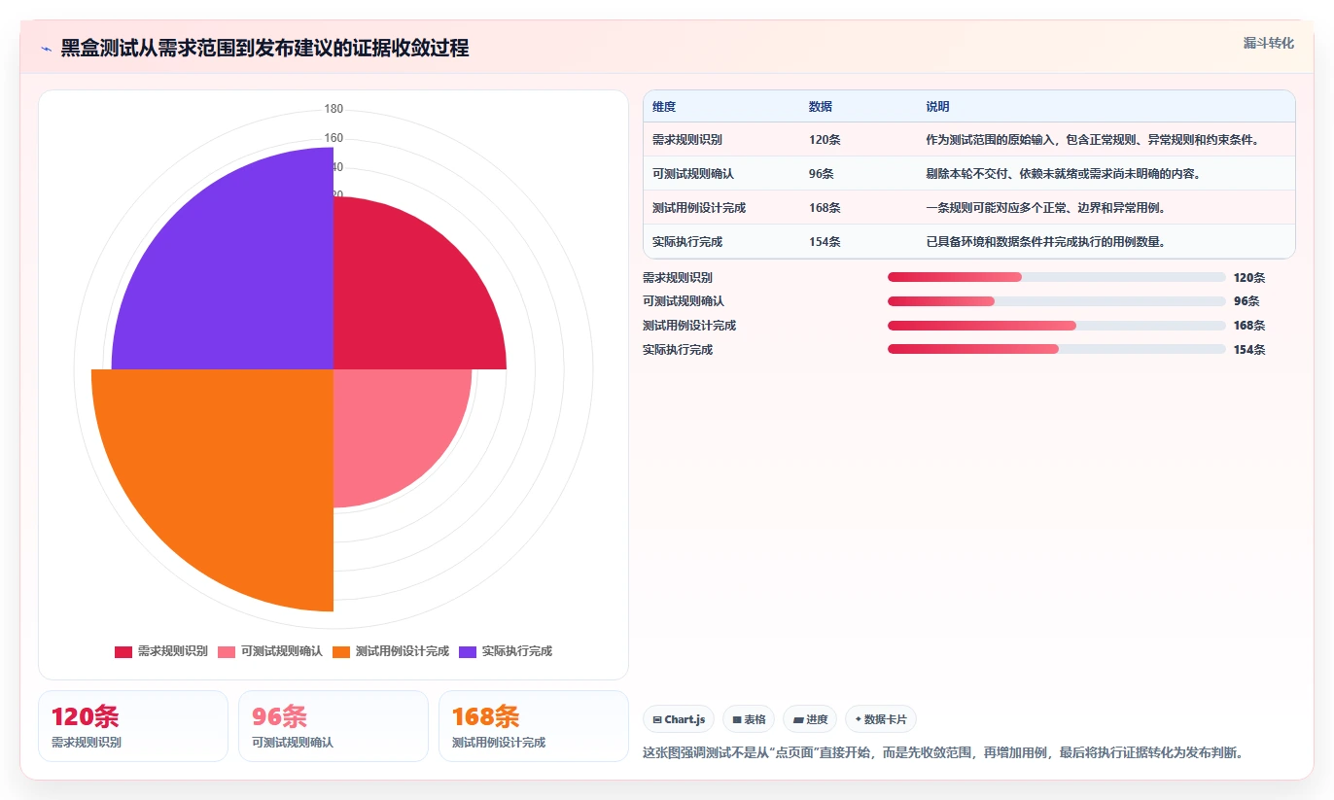This screenshot has height=800, width=1334.
Task: Click the 需求规则识别 progress bar
Action: (x=1056, y=277)
